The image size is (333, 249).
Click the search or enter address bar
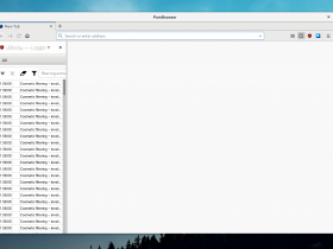pos(160,36)
